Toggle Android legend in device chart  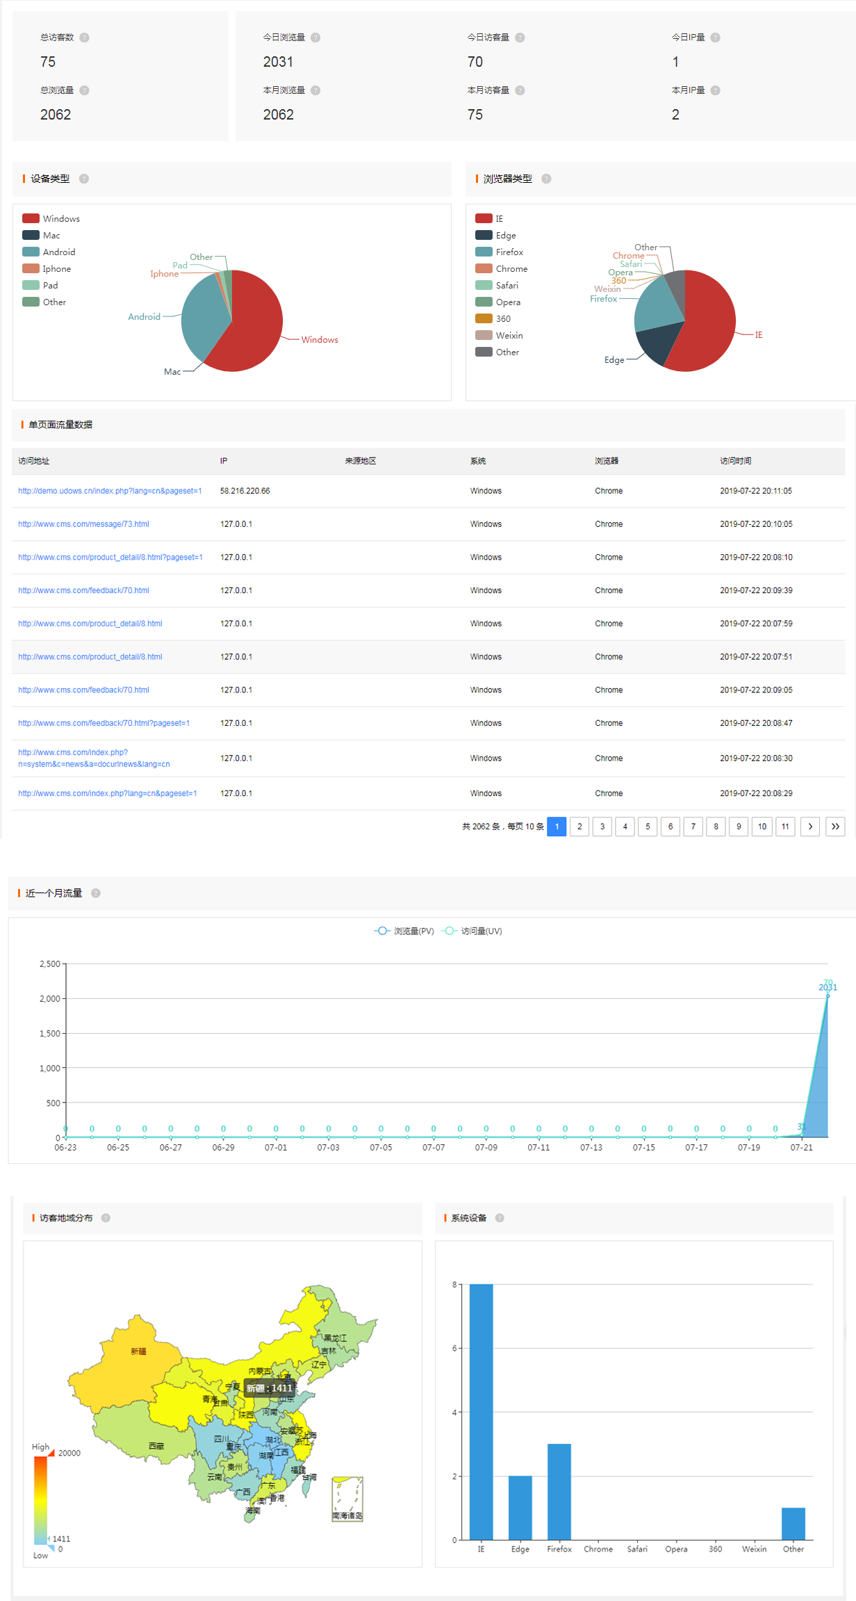pyautogui.click(x=49, y=252)
